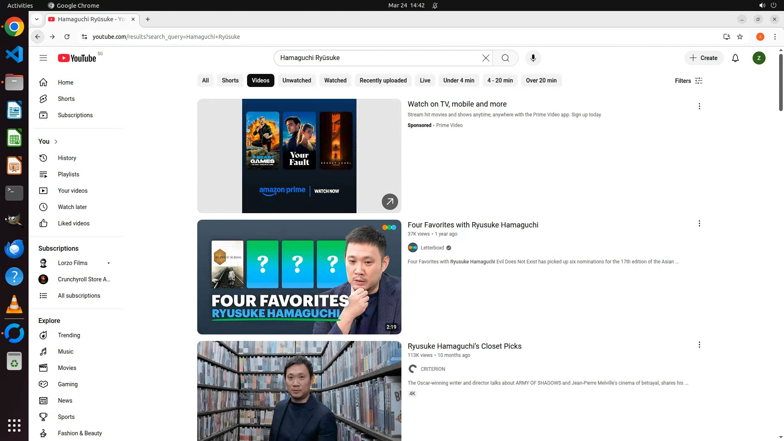Select the All results tab
This screenshot has height=441, width=784.
205,80
